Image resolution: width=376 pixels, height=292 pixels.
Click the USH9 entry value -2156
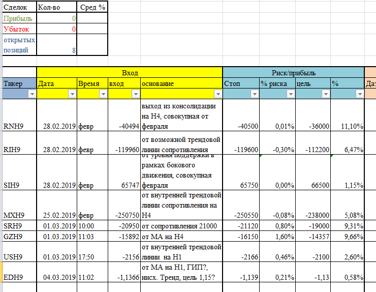click(123, 257)
